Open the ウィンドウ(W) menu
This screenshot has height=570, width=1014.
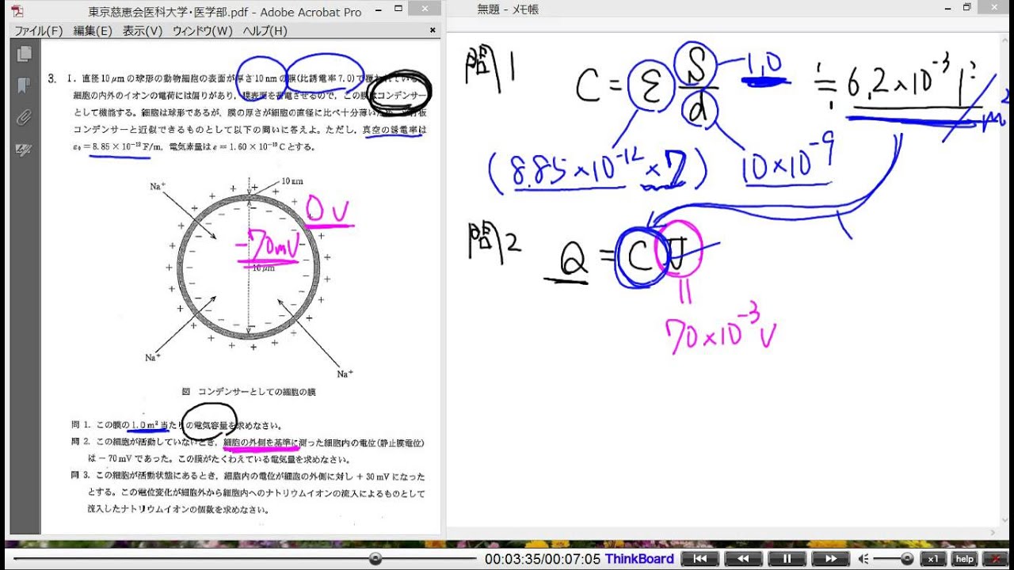click(203, 31)
